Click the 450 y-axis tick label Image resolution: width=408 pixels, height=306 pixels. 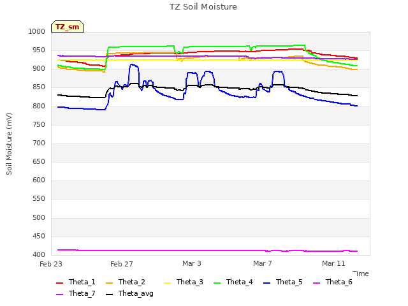tap(39, 237)
